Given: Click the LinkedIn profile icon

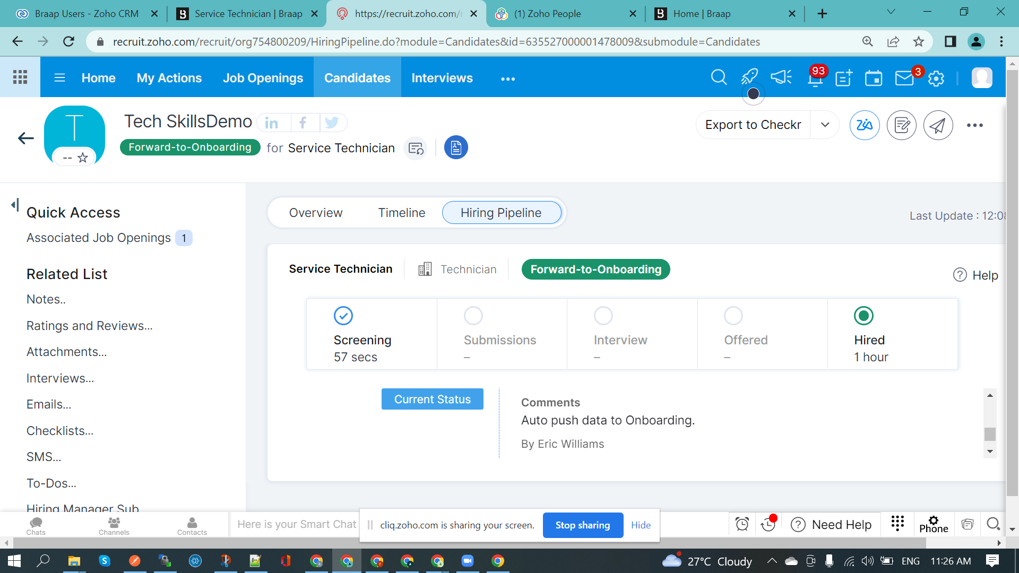Looking at the screenshot, I should 272,123.
